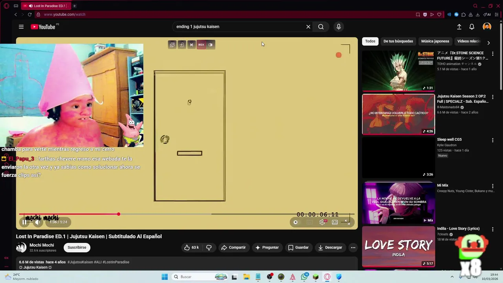Share video via Compartir button
The height and width of the screenshot is (283, 503).
coord(233,248)
